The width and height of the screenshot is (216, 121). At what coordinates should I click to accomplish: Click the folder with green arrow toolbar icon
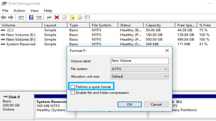point(72,17)
